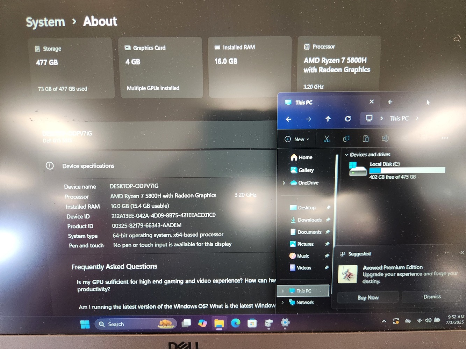Image resolution: width=466 pixels, height=349 pixels.
Task: Open the Installed RAM info card
Action: click(x=250, y=67)
